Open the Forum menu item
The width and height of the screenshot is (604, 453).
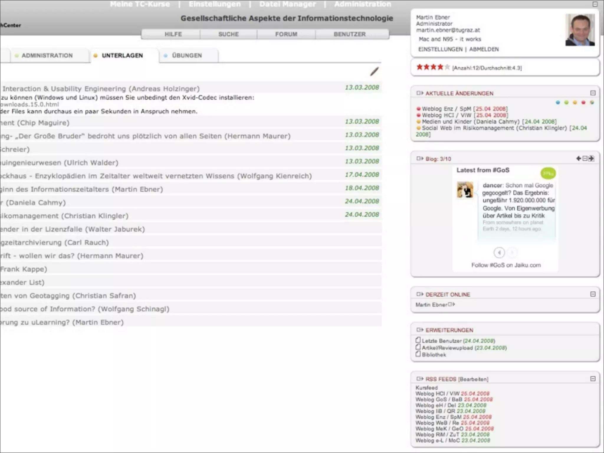(x=286, y=34)
